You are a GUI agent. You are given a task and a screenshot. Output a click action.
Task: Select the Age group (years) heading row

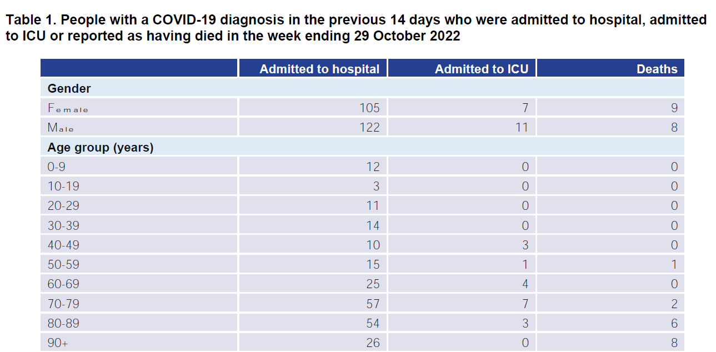(362, 148)
